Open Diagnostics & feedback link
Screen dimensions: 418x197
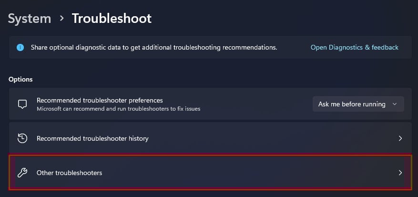(x=354, y=48)
